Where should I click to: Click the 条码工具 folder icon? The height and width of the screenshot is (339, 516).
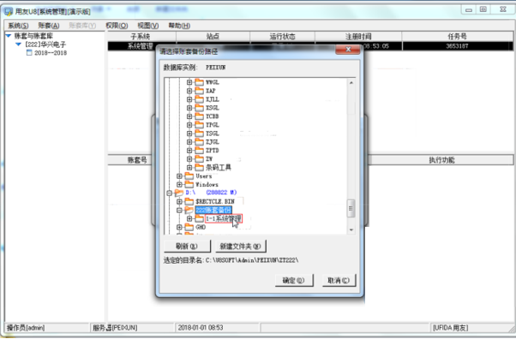click(x=199, y=168)
